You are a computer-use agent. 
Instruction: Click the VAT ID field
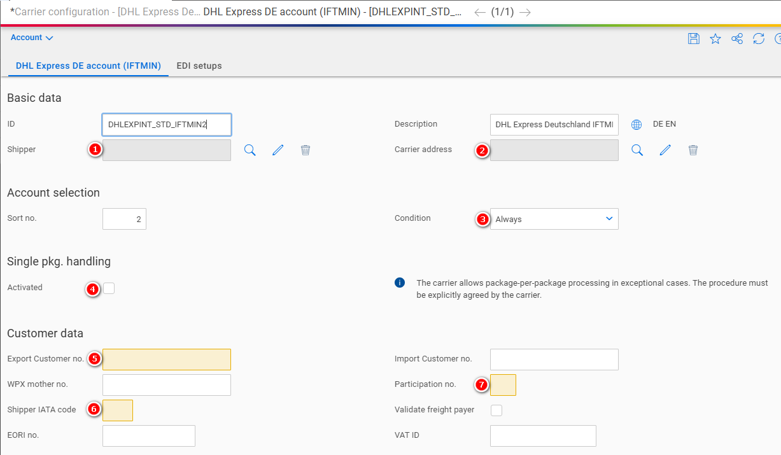coord(543,436)
